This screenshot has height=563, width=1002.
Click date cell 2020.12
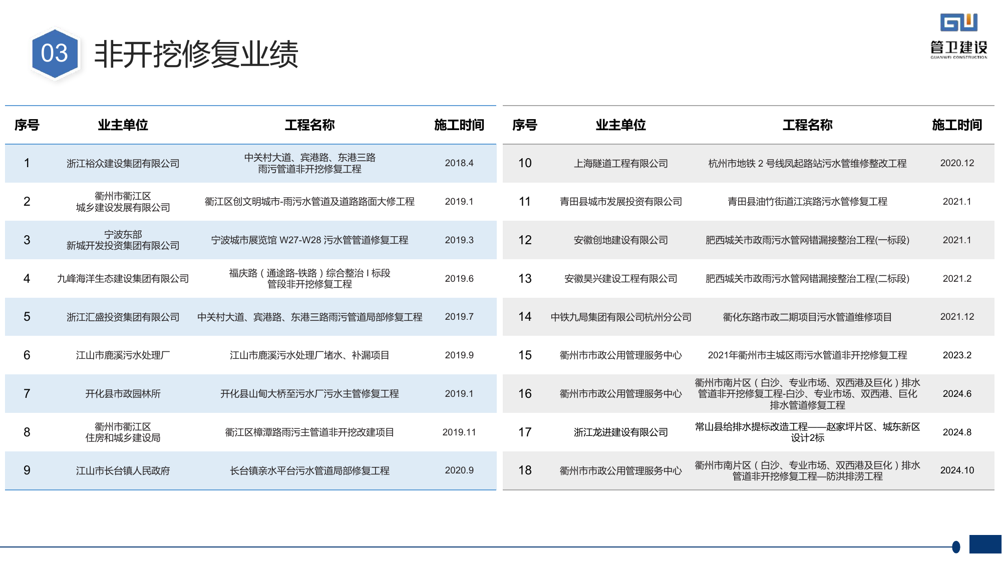tap(957, 163)
